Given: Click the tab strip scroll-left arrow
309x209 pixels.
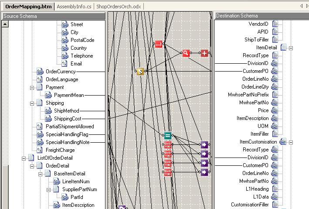Looking at the screenshot, I should click(301, 6).
